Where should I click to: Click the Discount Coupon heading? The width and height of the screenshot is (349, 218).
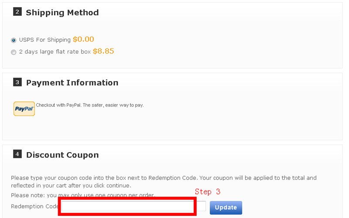click(x=62, y=155)
